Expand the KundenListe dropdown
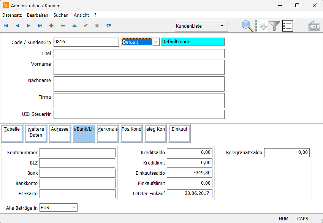 (x=222, y=26)
